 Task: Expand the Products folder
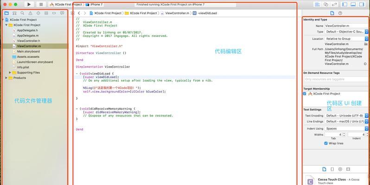[x=6, y=78]
